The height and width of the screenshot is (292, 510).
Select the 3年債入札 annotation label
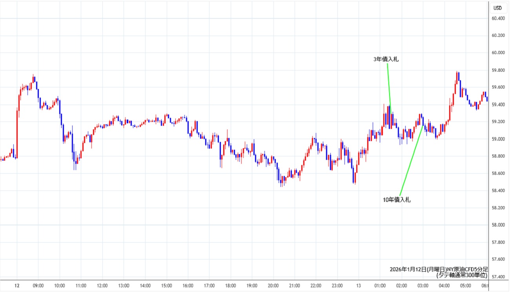click(x=386, y=60)
